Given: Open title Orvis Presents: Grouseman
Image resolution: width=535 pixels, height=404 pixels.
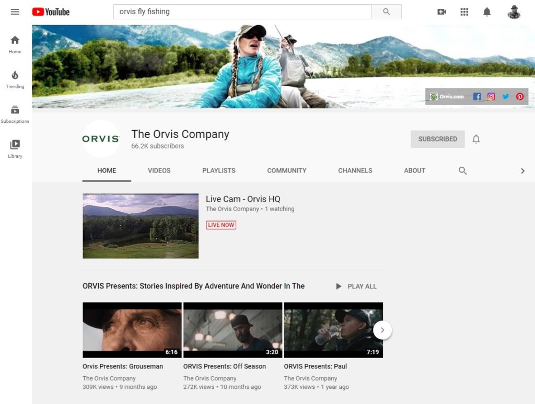Looking at the screenshot, I should (123, 366).
